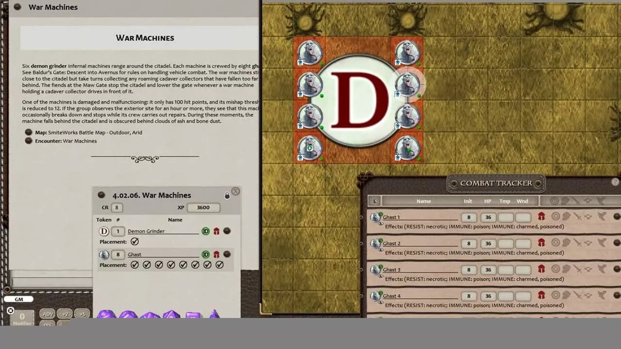
Task: Toggle the first Ghast placement checkmark
Action: pos(134,265)
